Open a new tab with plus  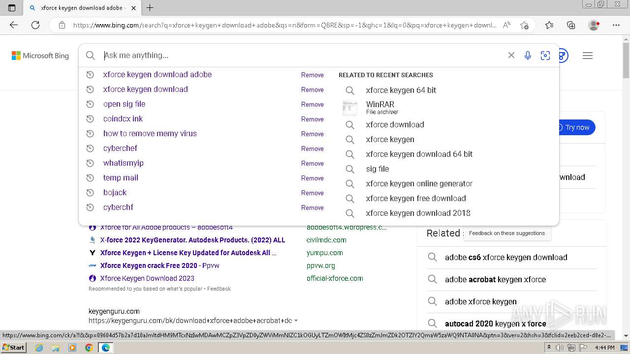coord(150,8)
